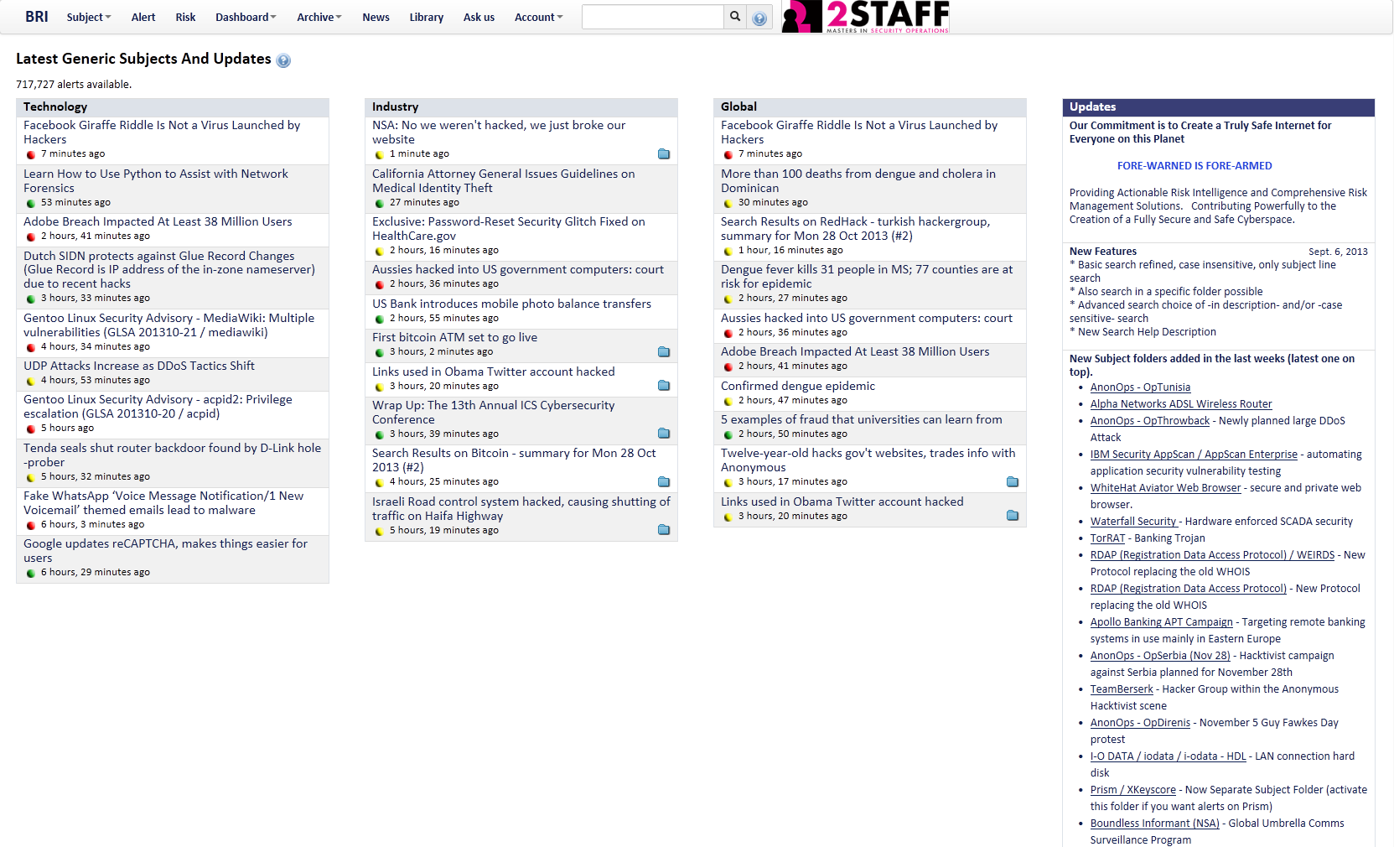Open folder icon for NSA weren't hacked article
Viewport: 1394px width, 847px height.
click(664, 154)
